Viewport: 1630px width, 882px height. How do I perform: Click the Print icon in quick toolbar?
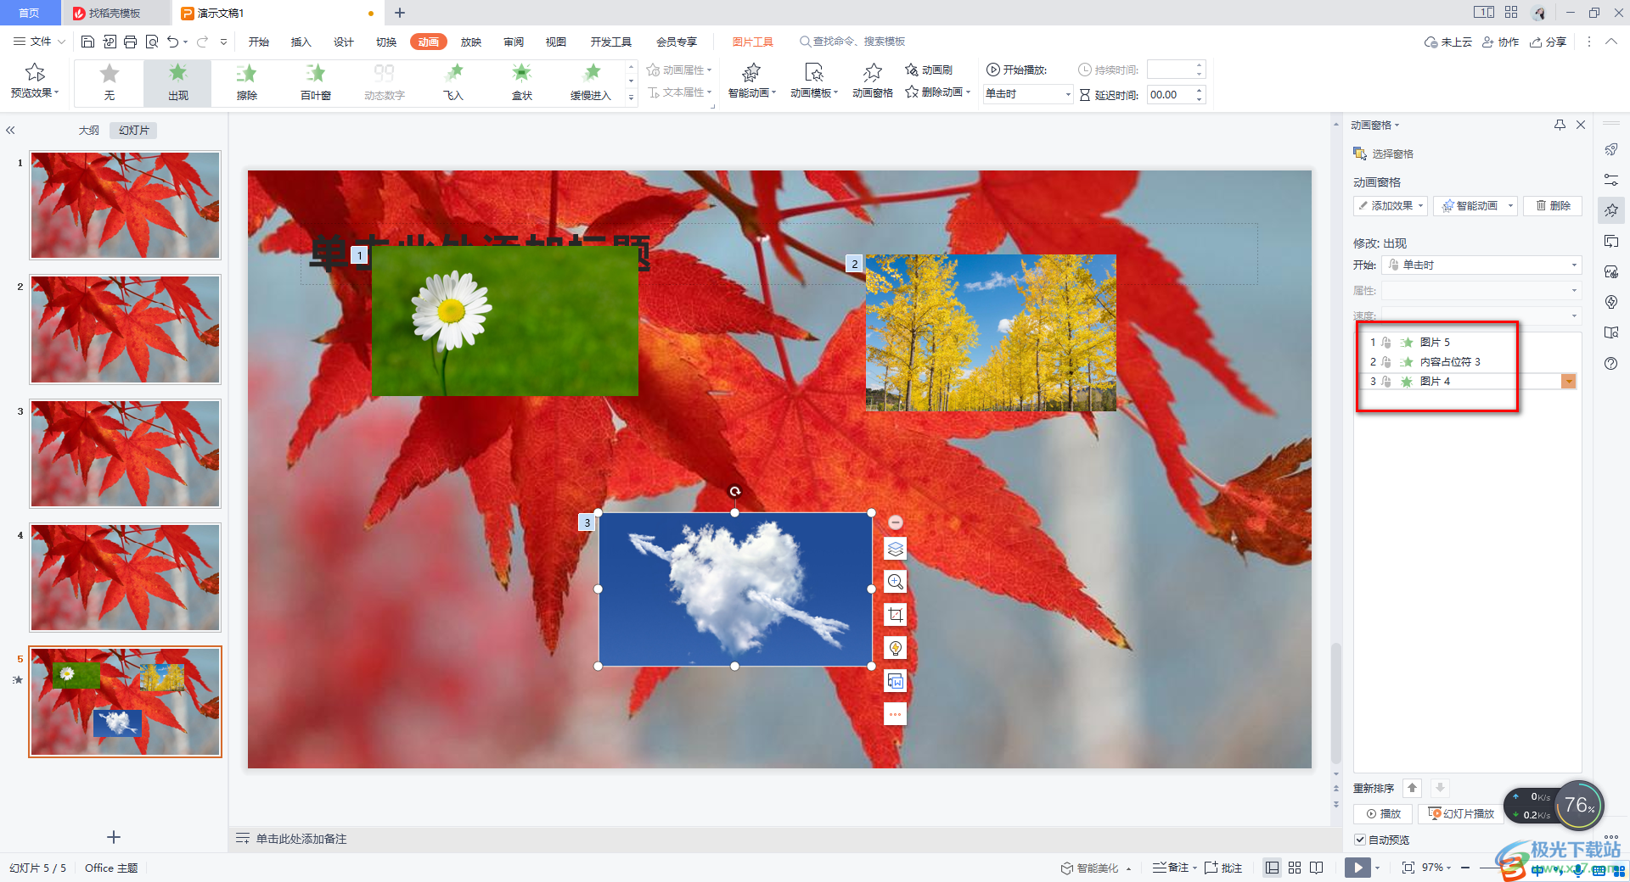[130, 42]
